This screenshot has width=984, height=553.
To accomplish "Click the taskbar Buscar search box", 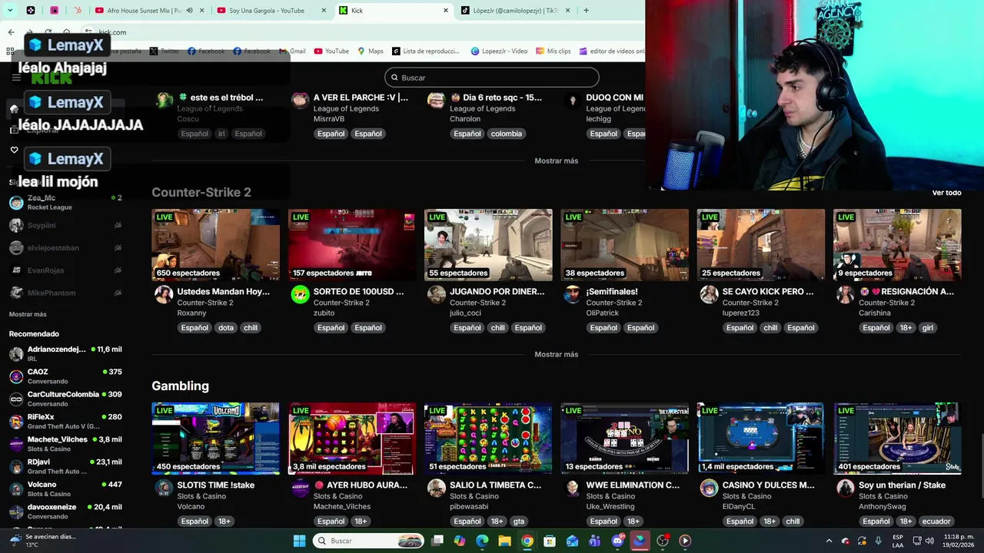I will tap(368, 541).
